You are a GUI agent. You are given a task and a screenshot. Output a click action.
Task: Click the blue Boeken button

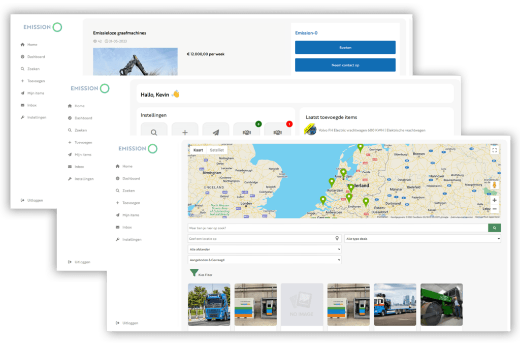(x=345, y=47)
